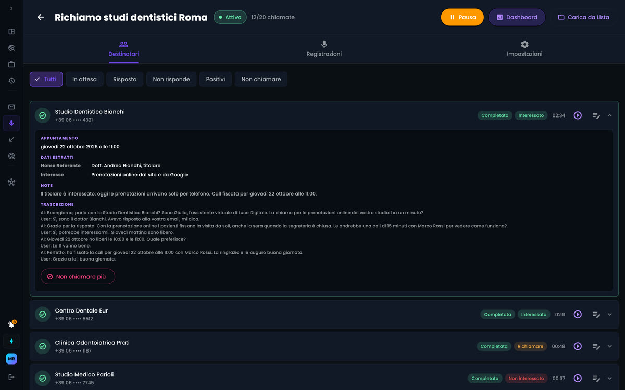Click Non chiamare più button
Image resolution: width=625 pixels, height=390 pixels.
pyautogui.click(x=78, y=277)
